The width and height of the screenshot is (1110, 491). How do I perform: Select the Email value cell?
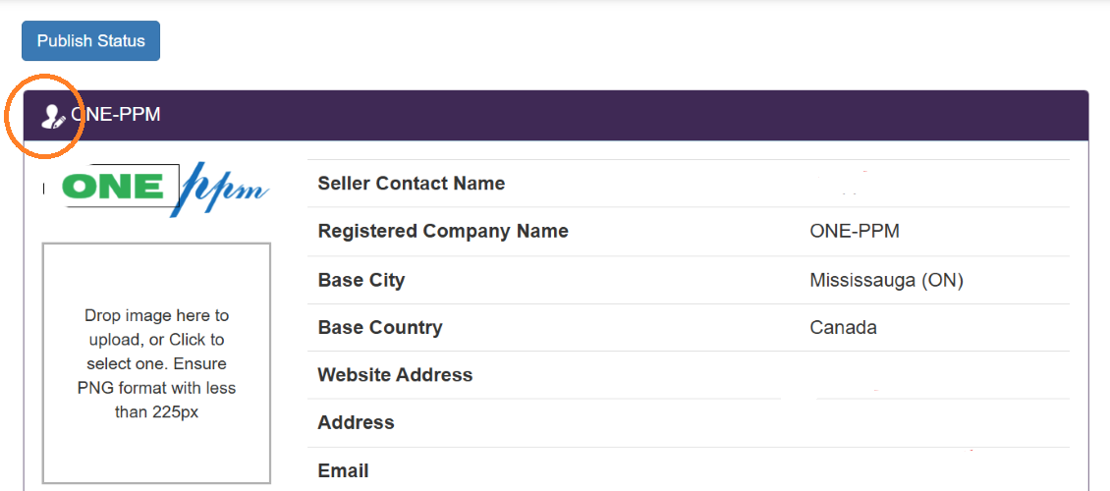[x=935, y=469]
